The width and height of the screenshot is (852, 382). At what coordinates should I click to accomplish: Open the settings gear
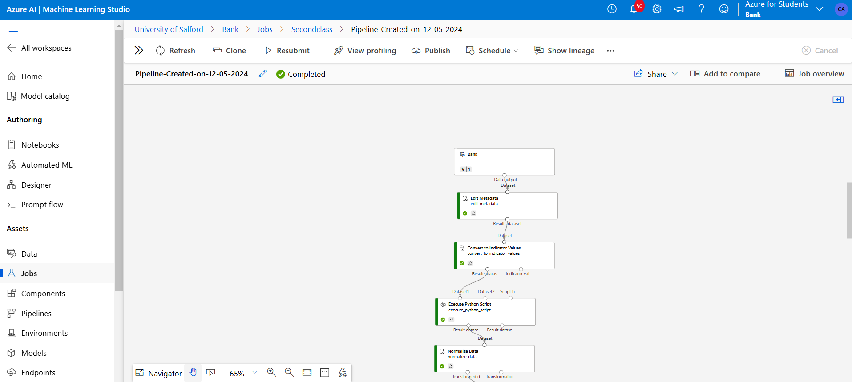pyautogui.click(x=657, y=9)
